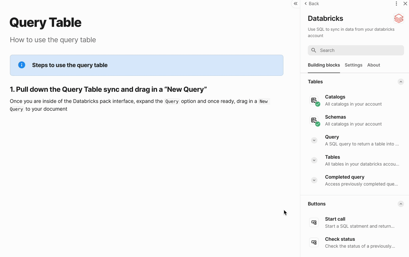Viewport: 409px width, 257px height.
Task: Switch to the Settings tab
Action: tap(353, 65)
